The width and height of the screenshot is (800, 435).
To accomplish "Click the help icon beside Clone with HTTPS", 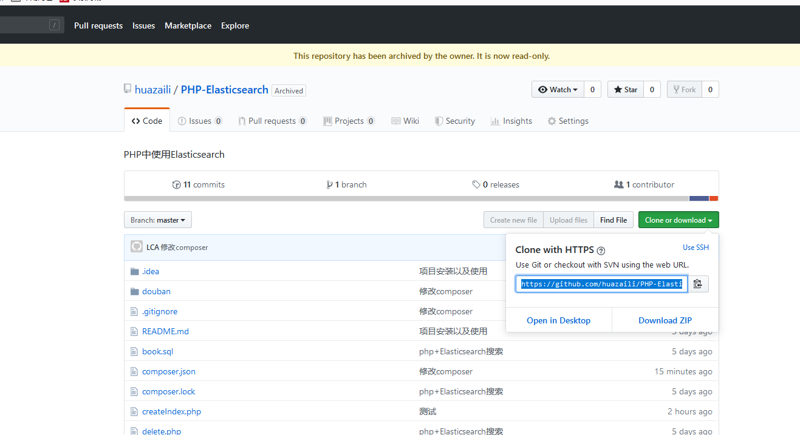I will click(601, 251).
